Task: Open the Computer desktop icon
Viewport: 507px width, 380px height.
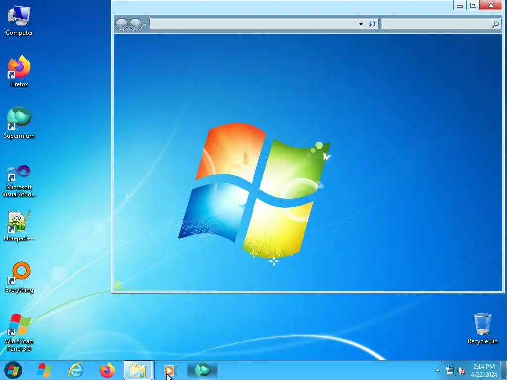Action: tap(19, 21)
